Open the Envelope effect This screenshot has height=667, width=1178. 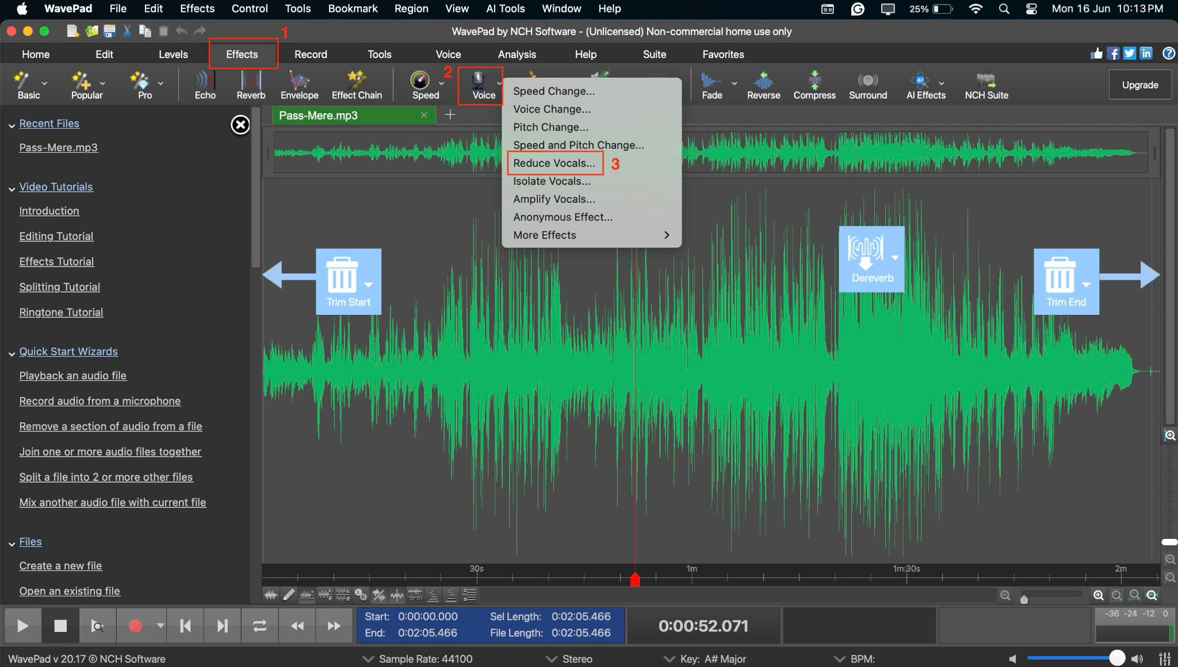click(x=299, y=85)
